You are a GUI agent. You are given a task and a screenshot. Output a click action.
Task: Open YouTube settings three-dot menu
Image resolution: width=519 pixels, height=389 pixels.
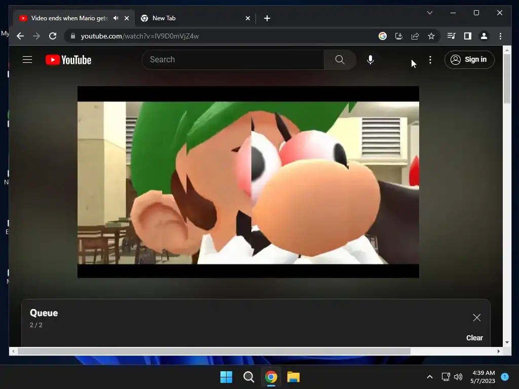click(x=430, y=60)
